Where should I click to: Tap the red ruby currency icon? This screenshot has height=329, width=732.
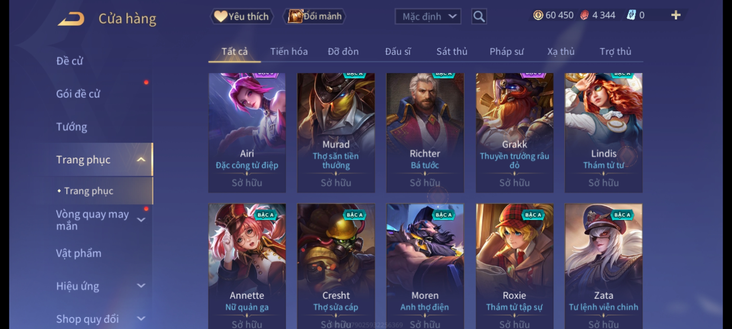(584, 15)
